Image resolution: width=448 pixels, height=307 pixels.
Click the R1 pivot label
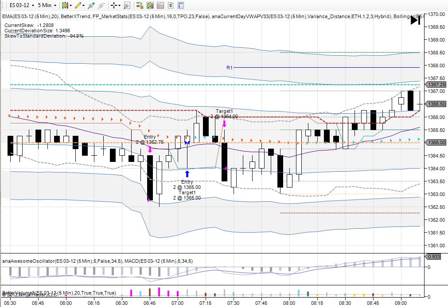tap(230, 68)
